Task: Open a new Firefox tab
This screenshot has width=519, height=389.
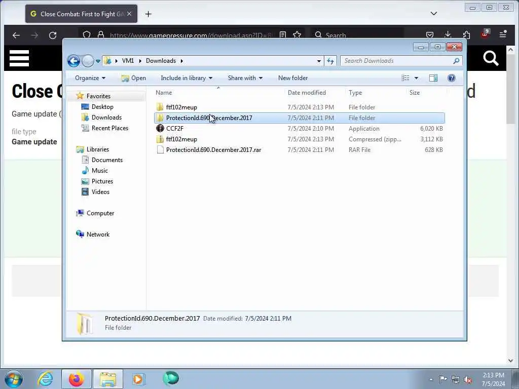Action: [x=149, y=14]
